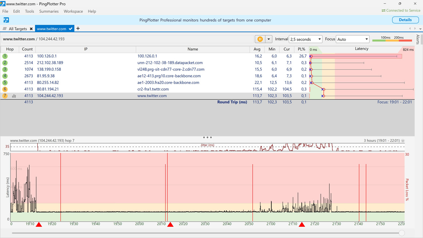The image size is (423, 238).
Task: Expand the Alerts side panel tab
Action: coord(418,39)
